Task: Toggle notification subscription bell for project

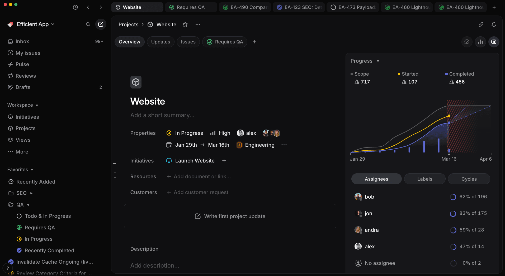Action: point(494,24)
